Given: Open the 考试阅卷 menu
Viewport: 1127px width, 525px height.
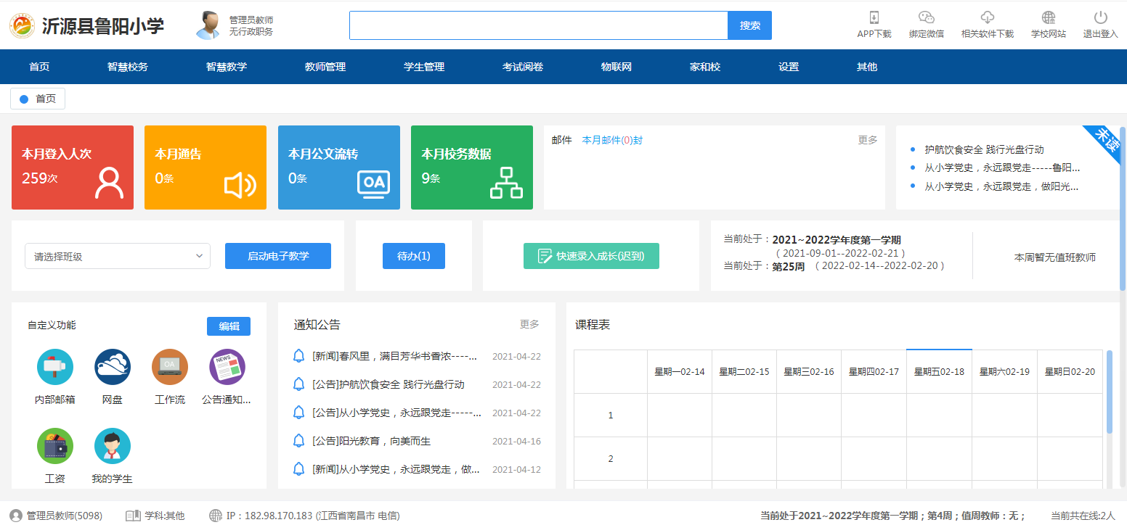Looking at the screenshot, I should [523, 67].
